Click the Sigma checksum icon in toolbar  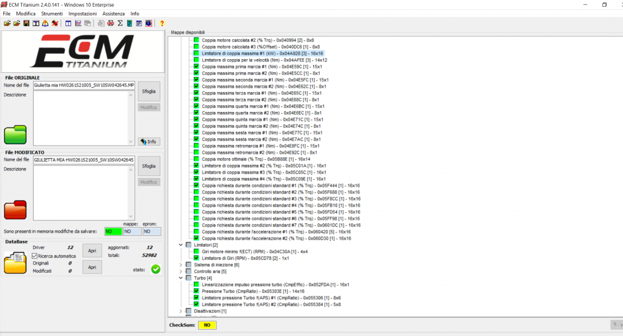(x=120, y=24)
